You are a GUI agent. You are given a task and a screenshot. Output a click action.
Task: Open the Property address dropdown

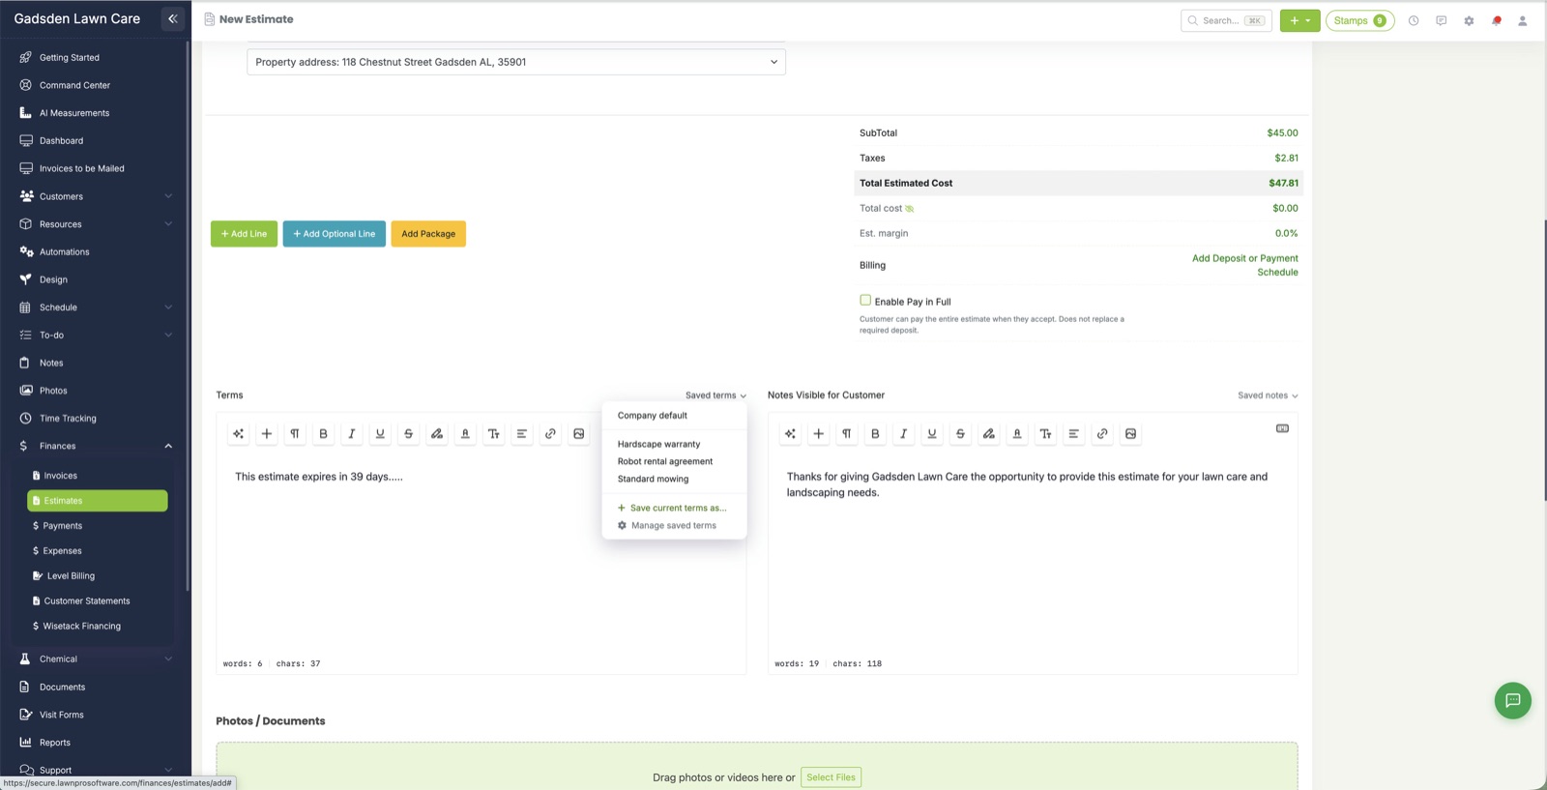coord(516,62)
